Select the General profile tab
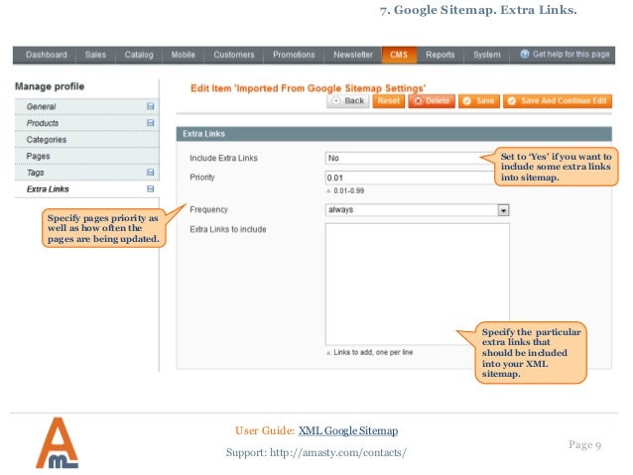Image resolution: width=633 pixels, height=475 pixels. [x=86, y=106]
